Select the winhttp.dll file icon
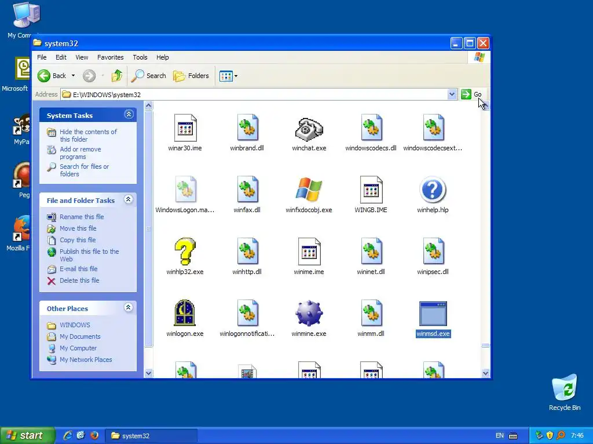This screenshot has height=444, width=593. click(247, 251)
